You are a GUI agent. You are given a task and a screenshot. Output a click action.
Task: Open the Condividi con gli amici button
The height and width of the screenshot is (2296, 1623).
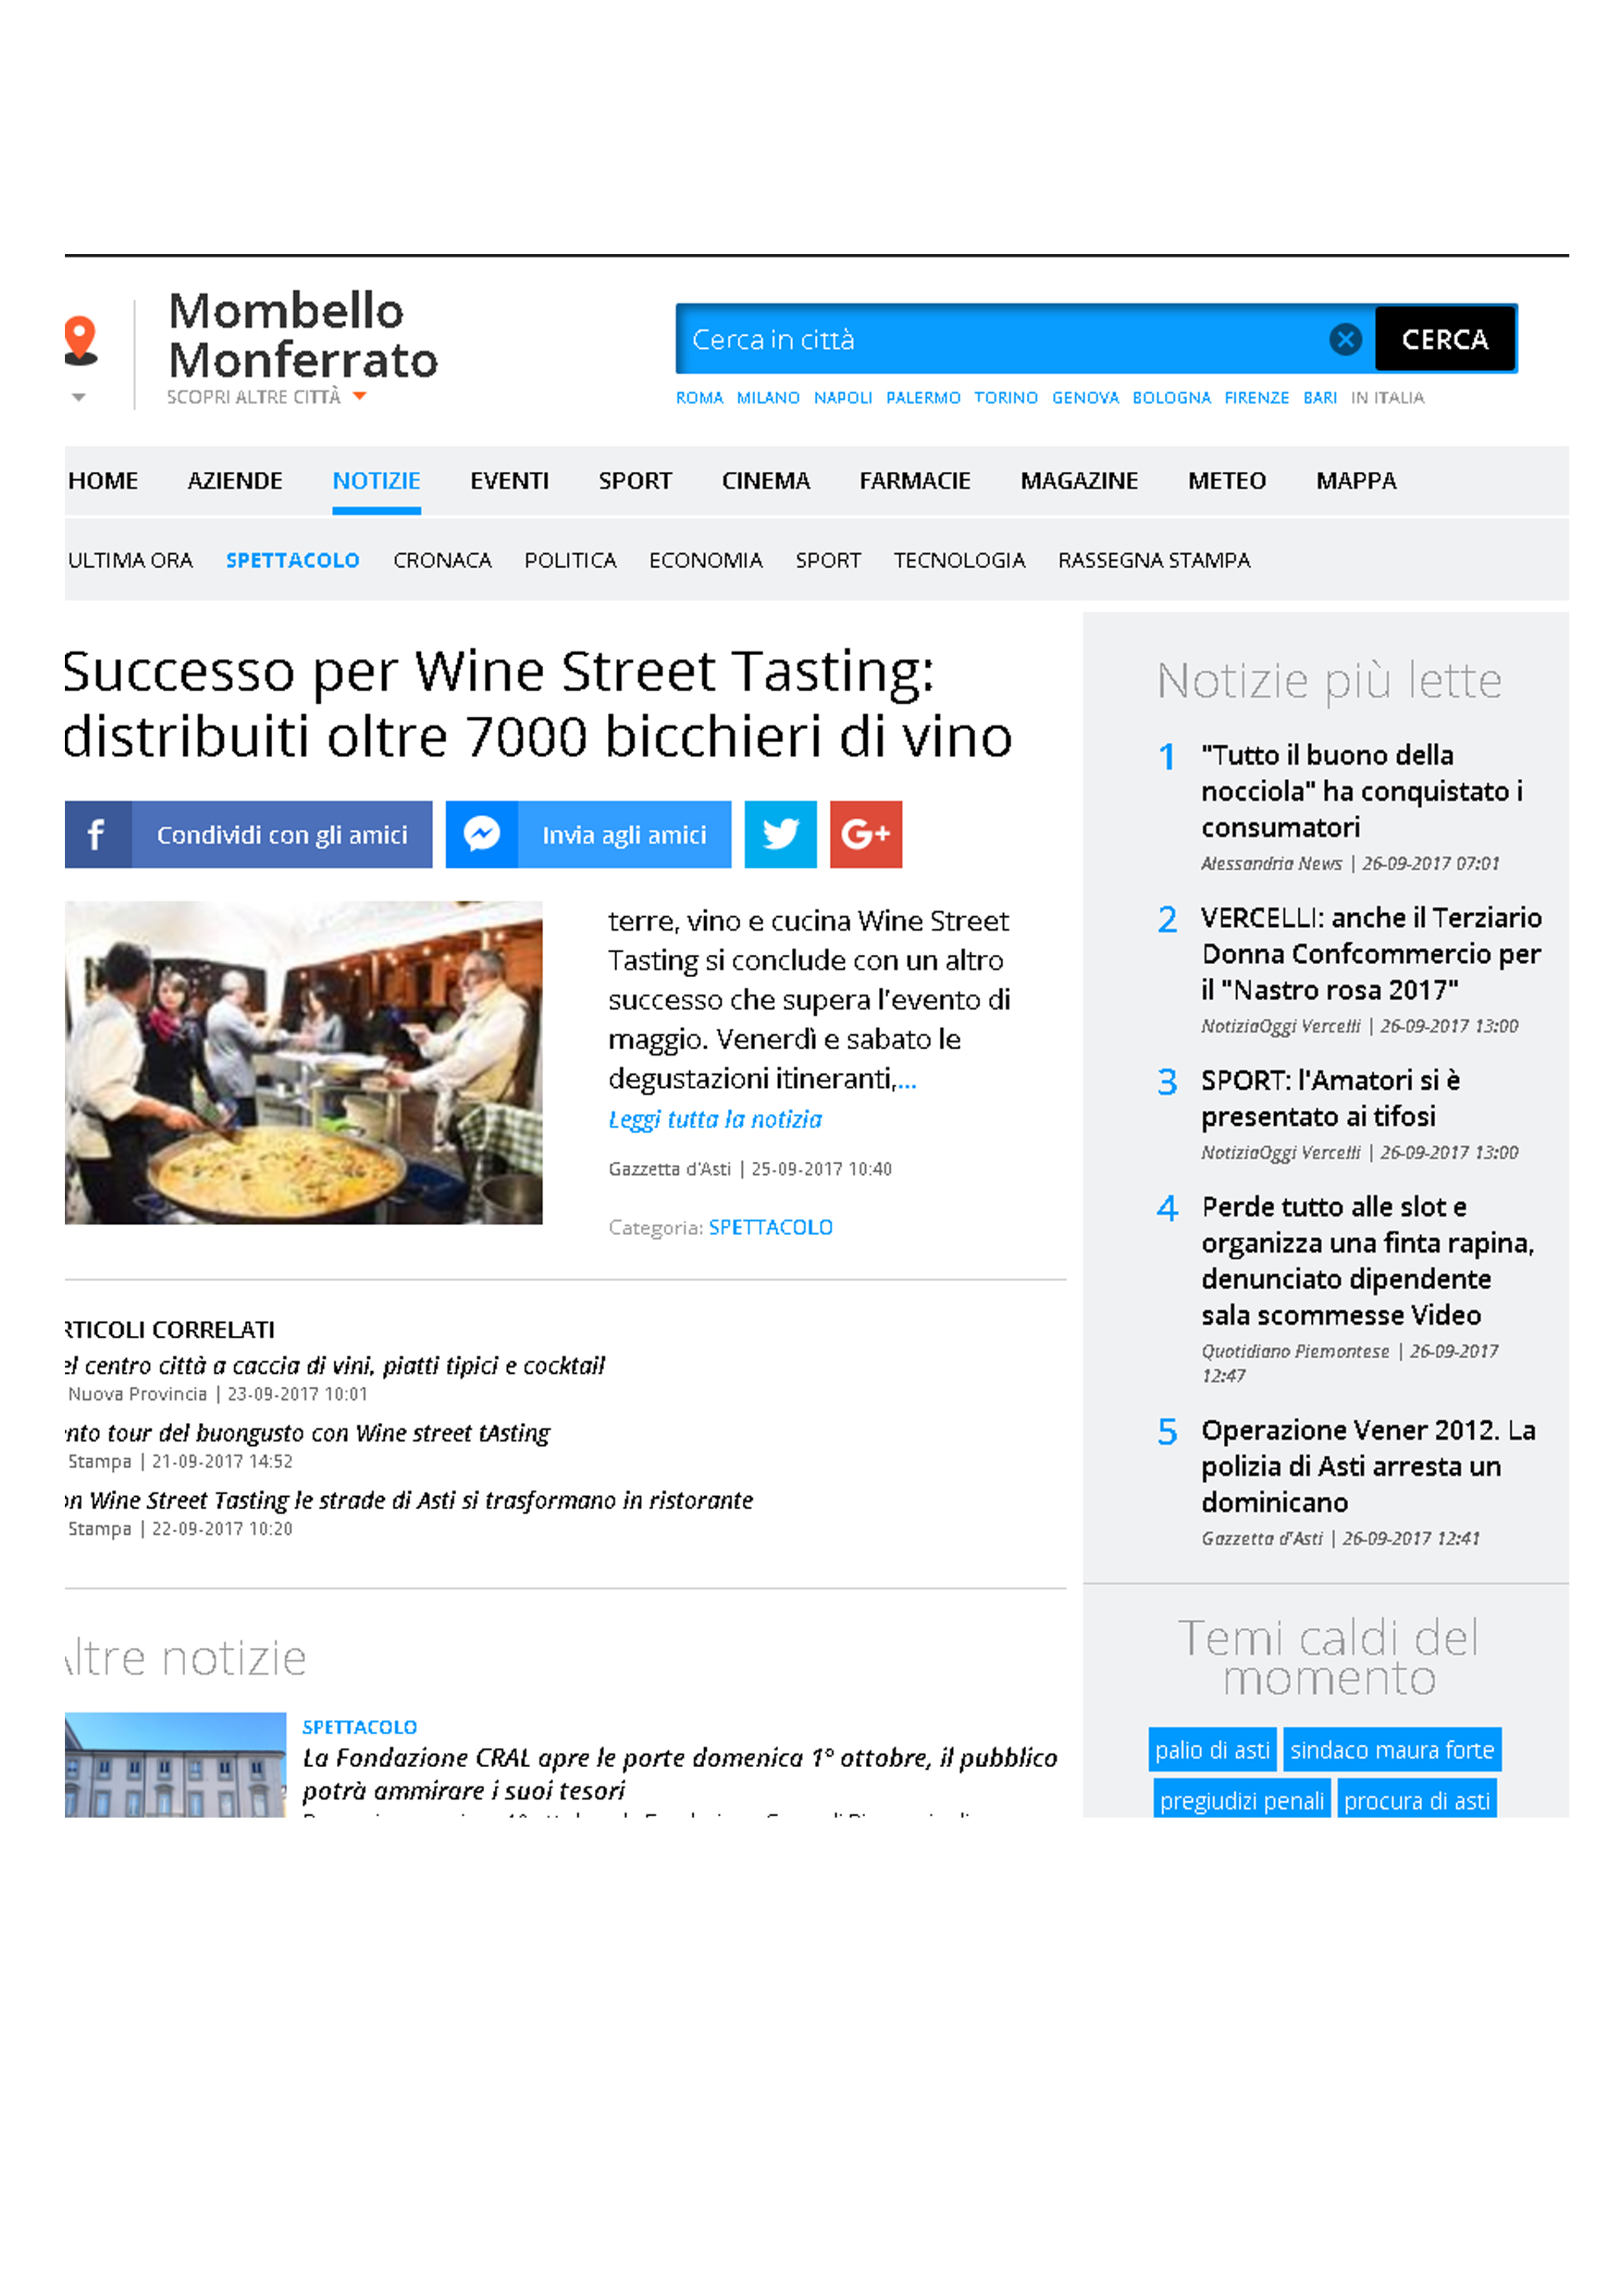point(282,834)
